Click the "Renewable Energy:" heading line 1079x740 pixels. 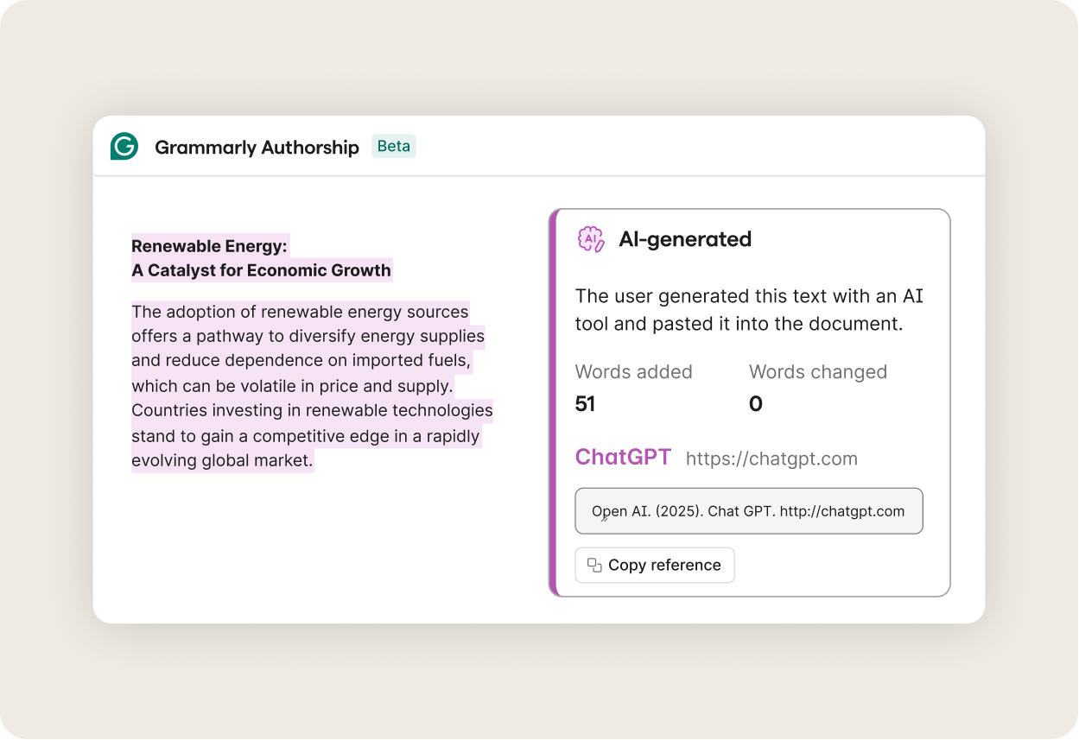point(209,246)
